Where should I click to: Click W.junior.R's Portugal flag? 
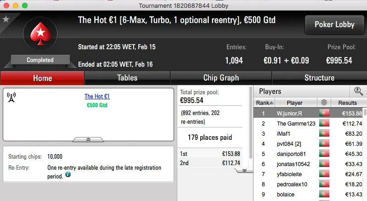coord(324,113)
